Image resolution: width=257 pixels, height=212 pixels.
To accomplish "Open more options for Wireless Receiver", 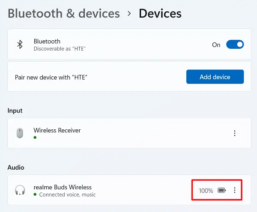I will pyautogui.click(x=235, y=133).
